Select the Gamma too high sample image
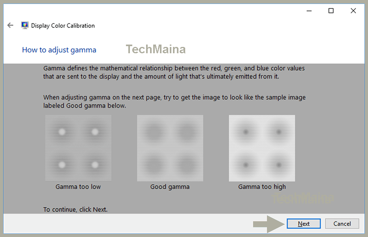Viewport: 368px width, 237px height. 262,148
